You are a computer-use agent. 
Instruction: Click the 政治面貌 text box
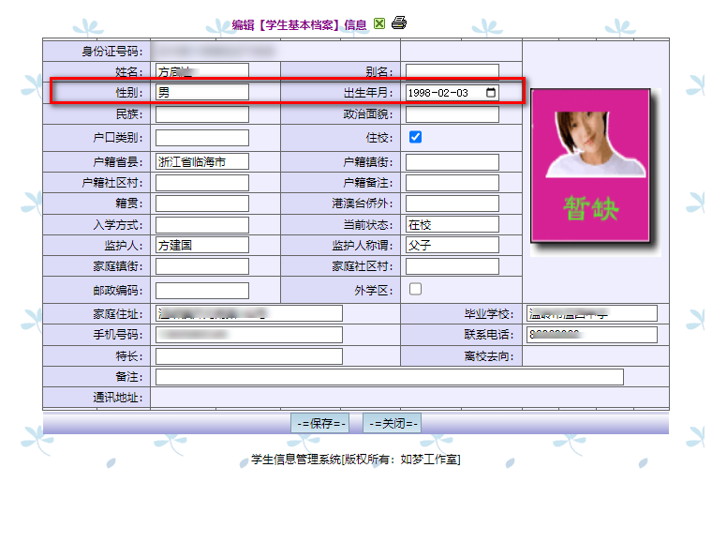tap(452, 114)
